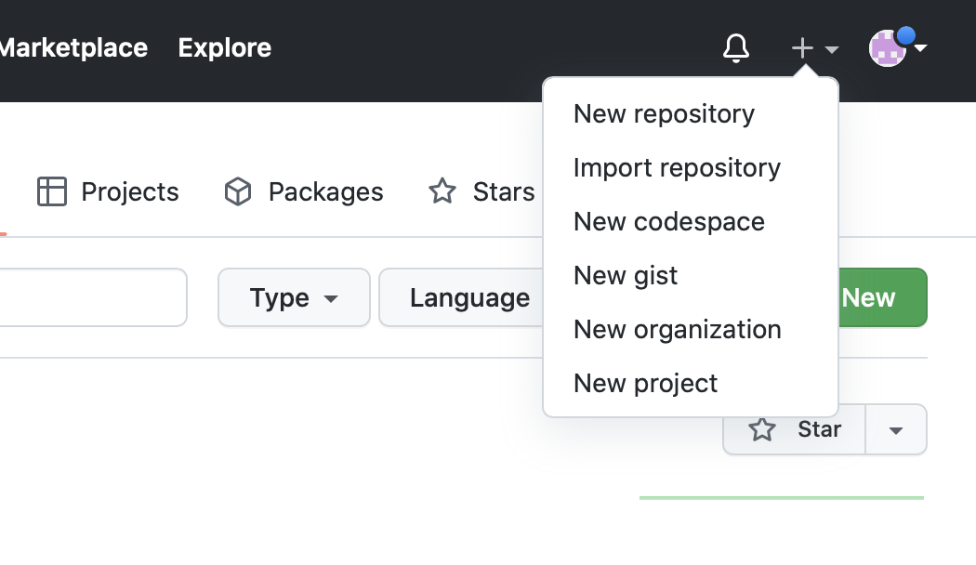Go to Marketplace in the header

click(x=73, y=48)
